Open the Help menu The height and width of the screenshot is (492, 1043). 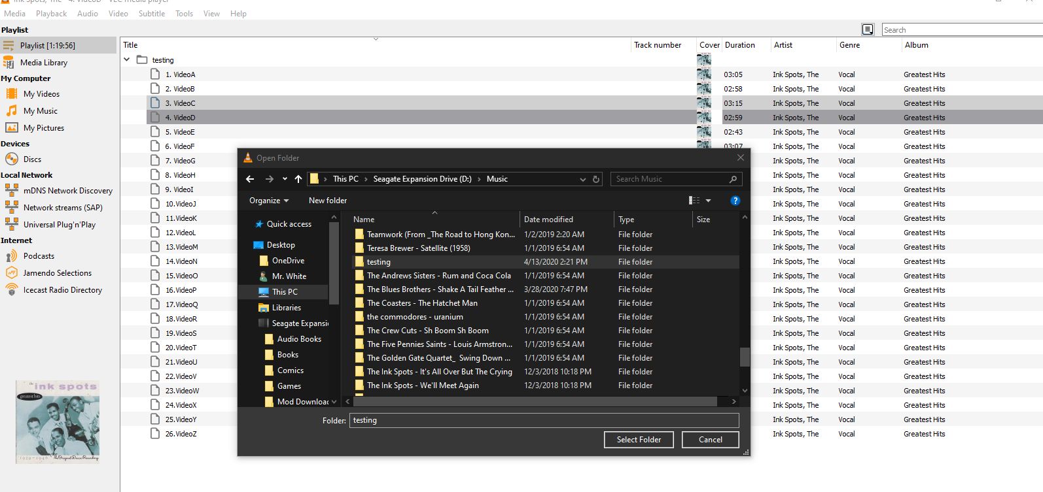pos(238,14)
